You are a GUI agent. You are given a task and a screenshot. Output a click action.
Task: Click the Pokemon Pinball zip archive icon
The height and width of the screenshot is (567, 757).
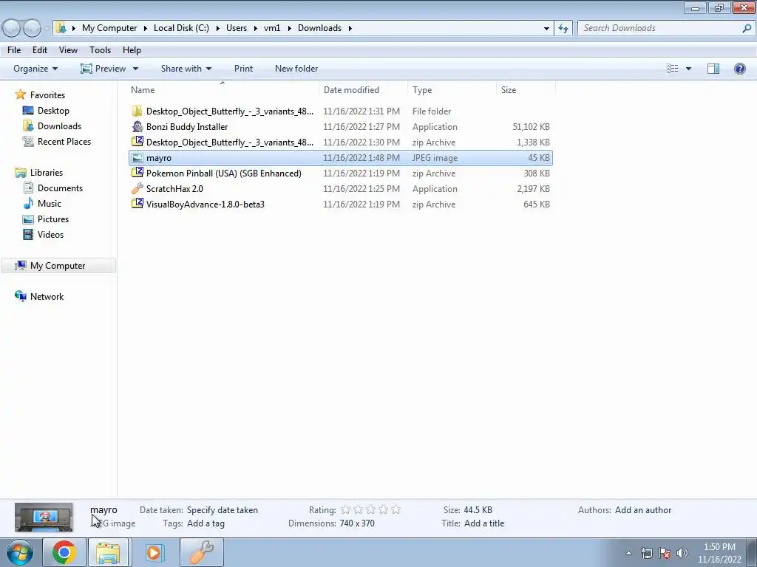click(x=137, y=173)
